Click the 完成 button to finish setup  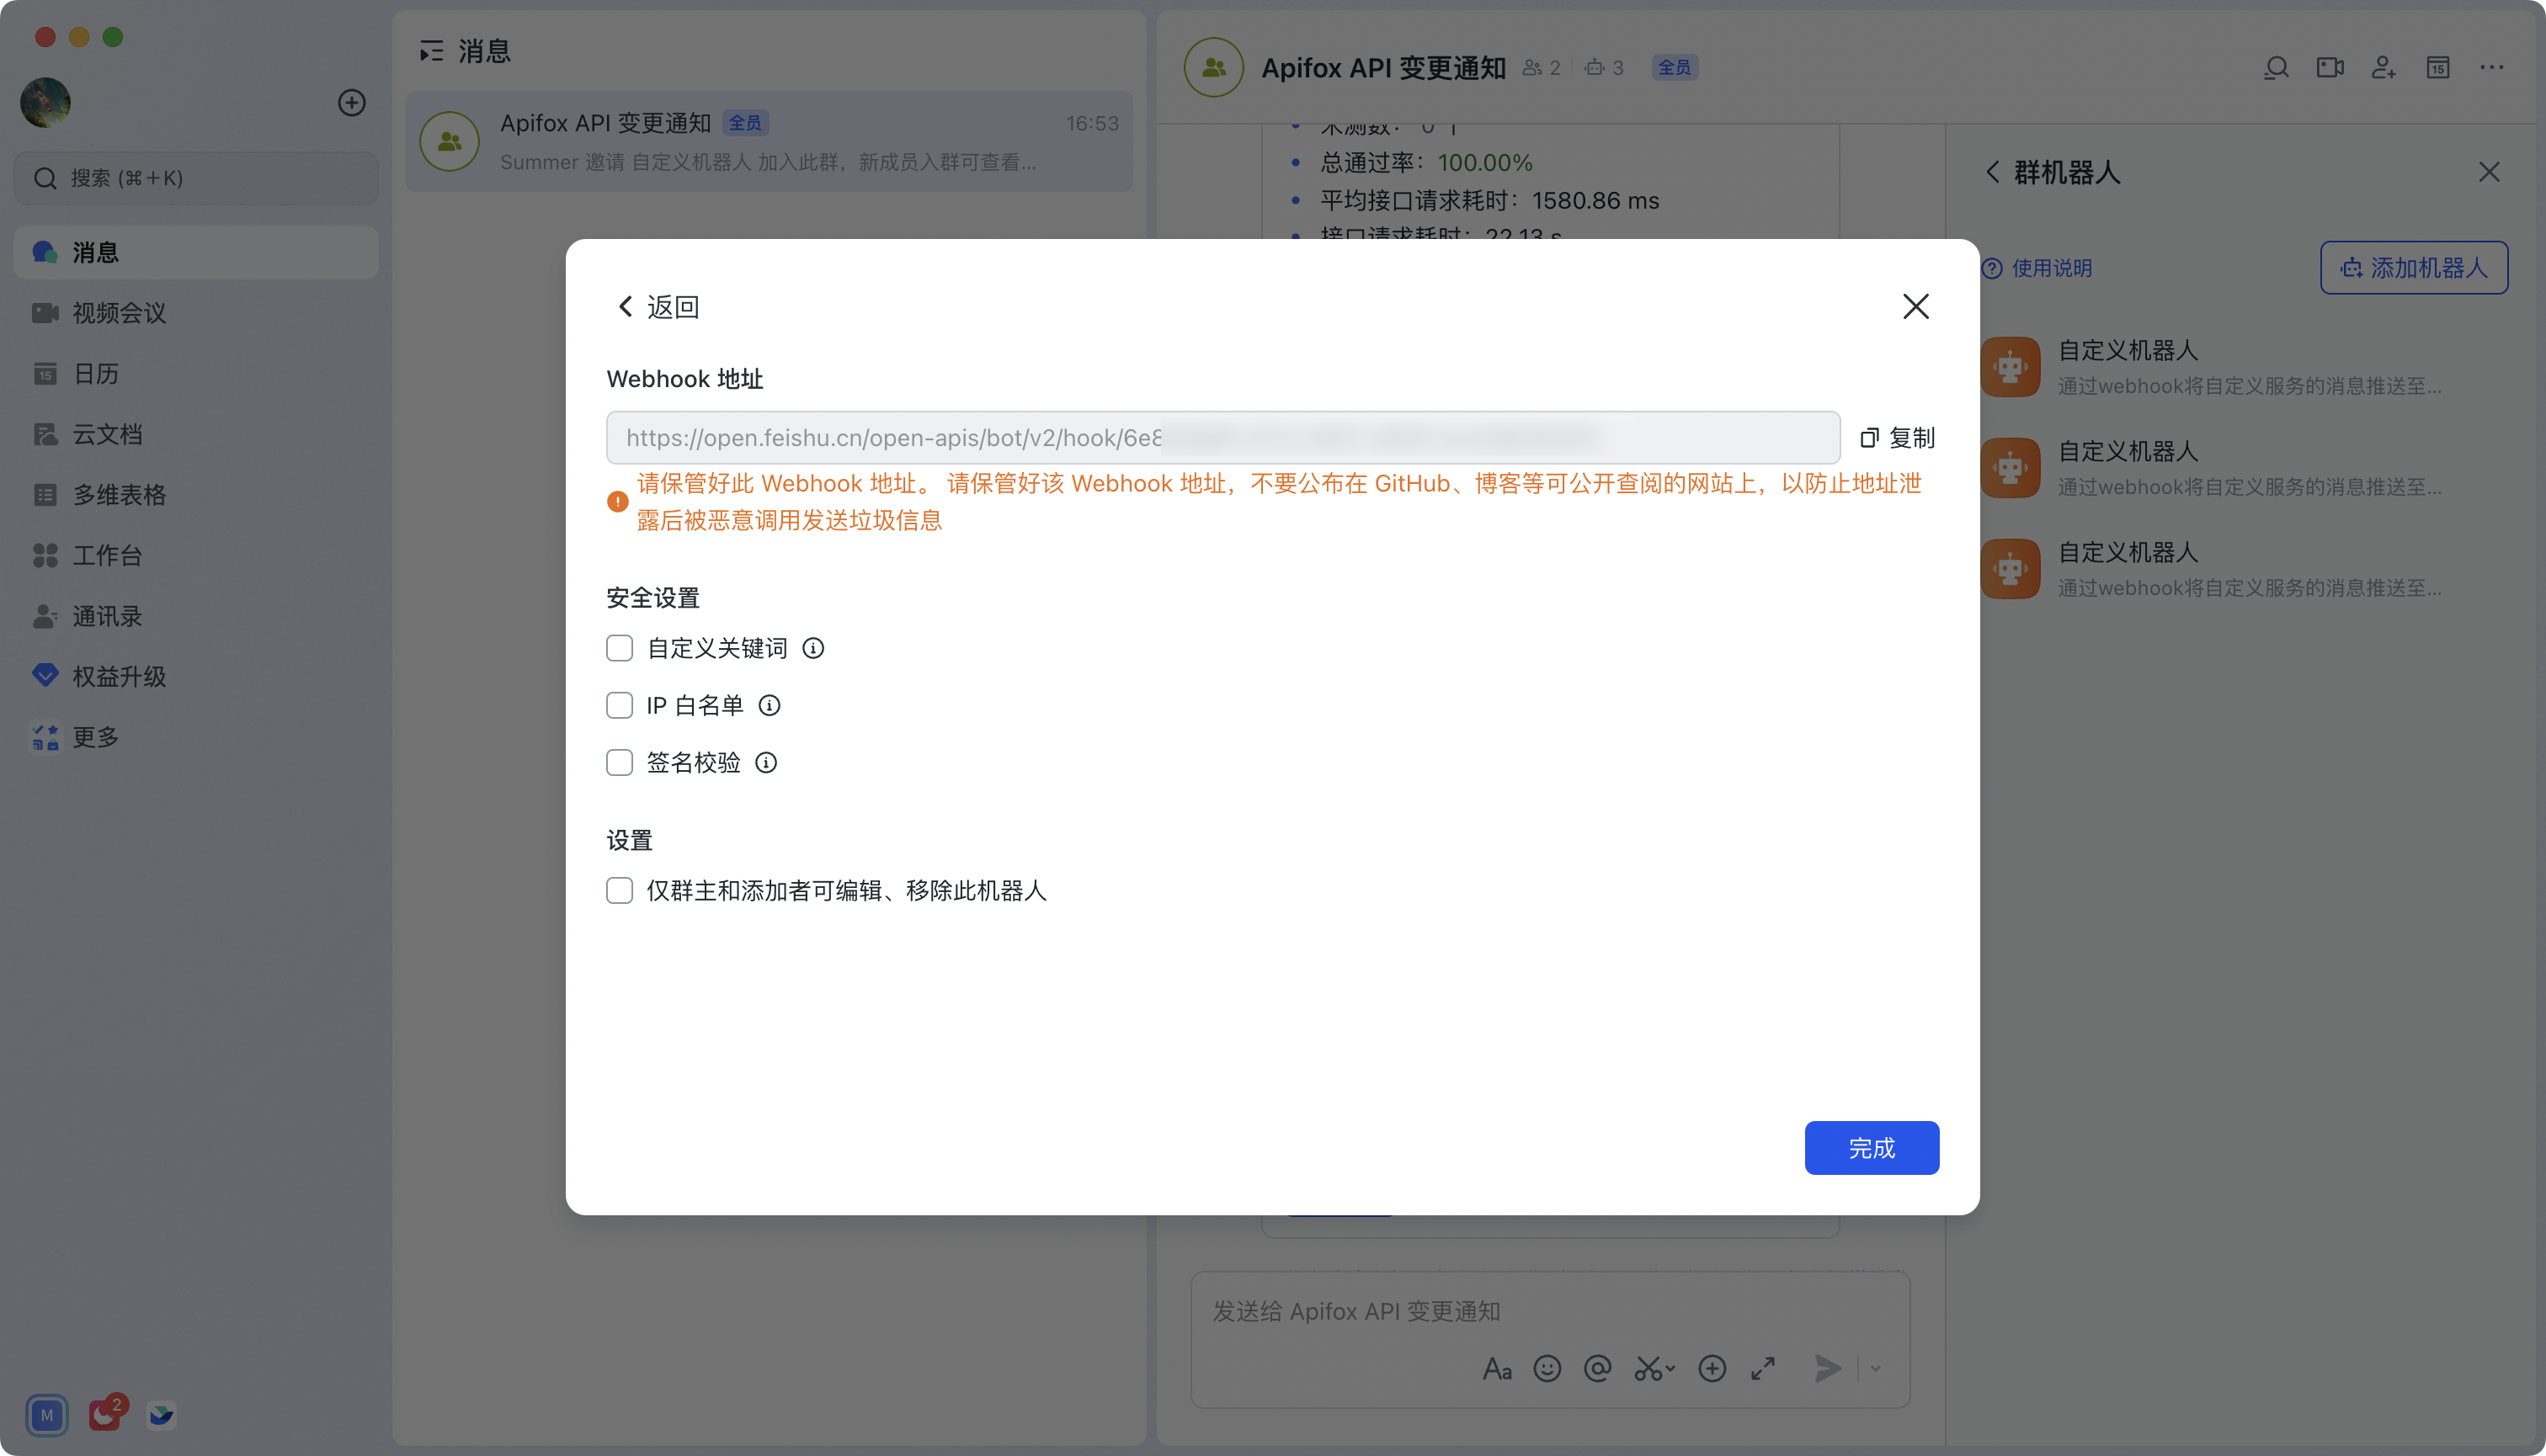[x=1871, y=1147]
